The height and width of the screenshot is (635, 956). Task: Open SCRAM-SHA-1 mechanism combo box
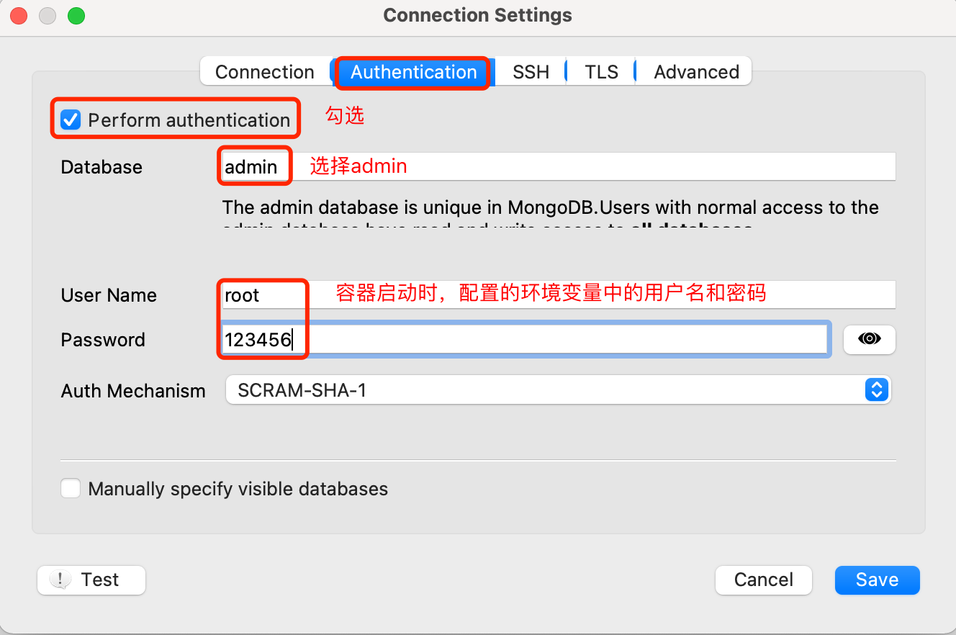point(547,390)
